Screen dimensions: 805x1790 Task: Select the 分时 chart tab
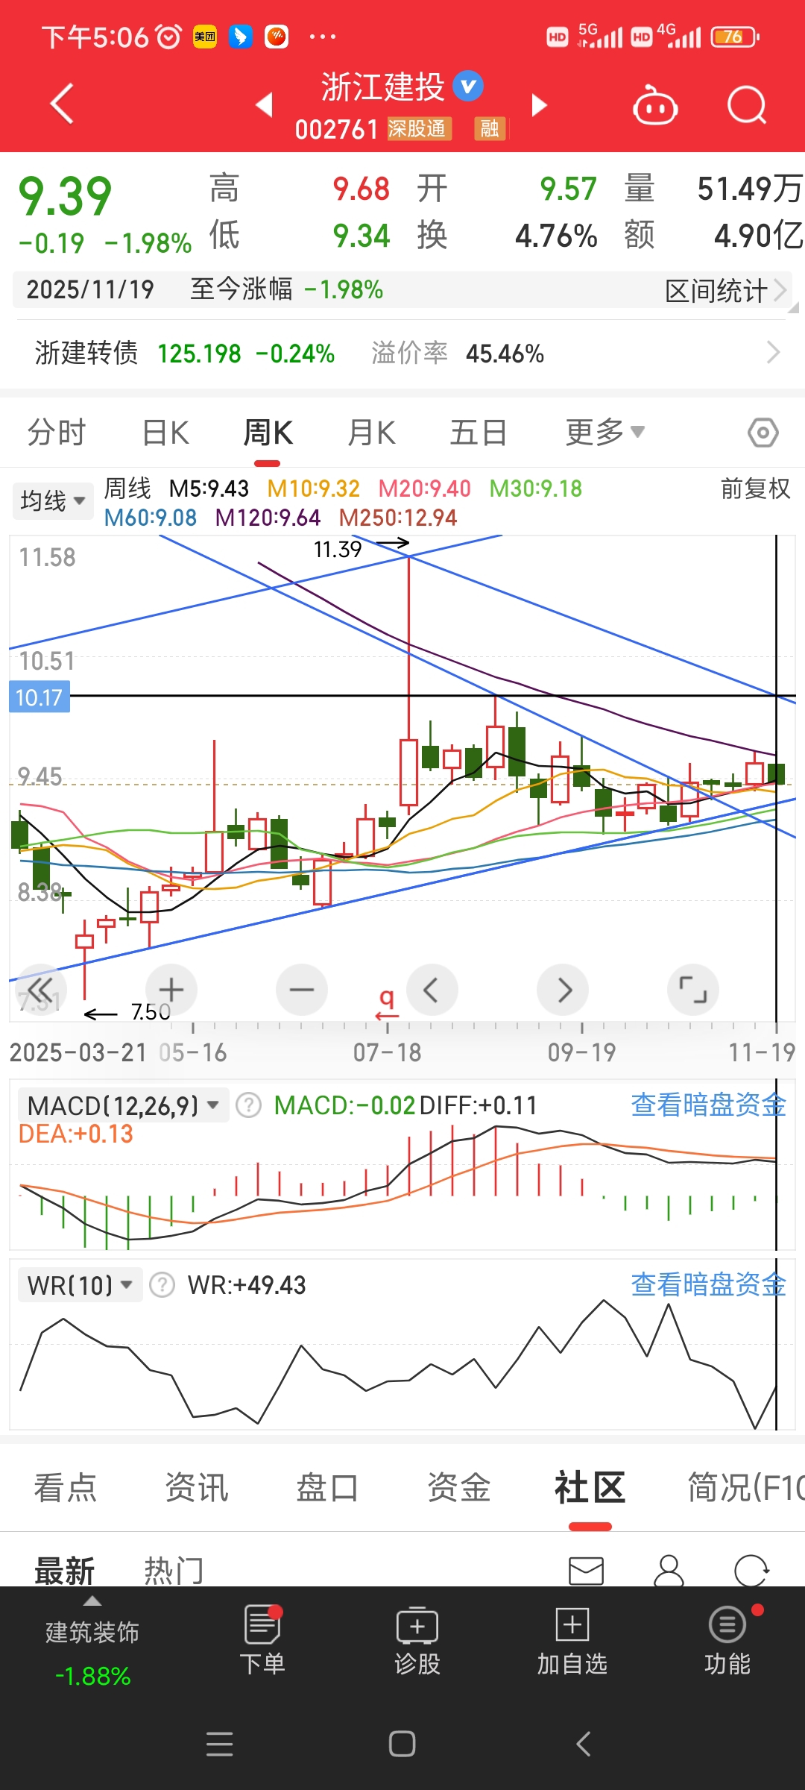(x=57, y=433)
